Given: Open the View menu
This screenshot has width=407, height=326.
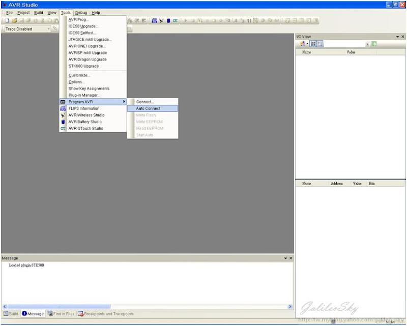Looking at the screenshot, I should pyautogui.click(x=52, y=12).
